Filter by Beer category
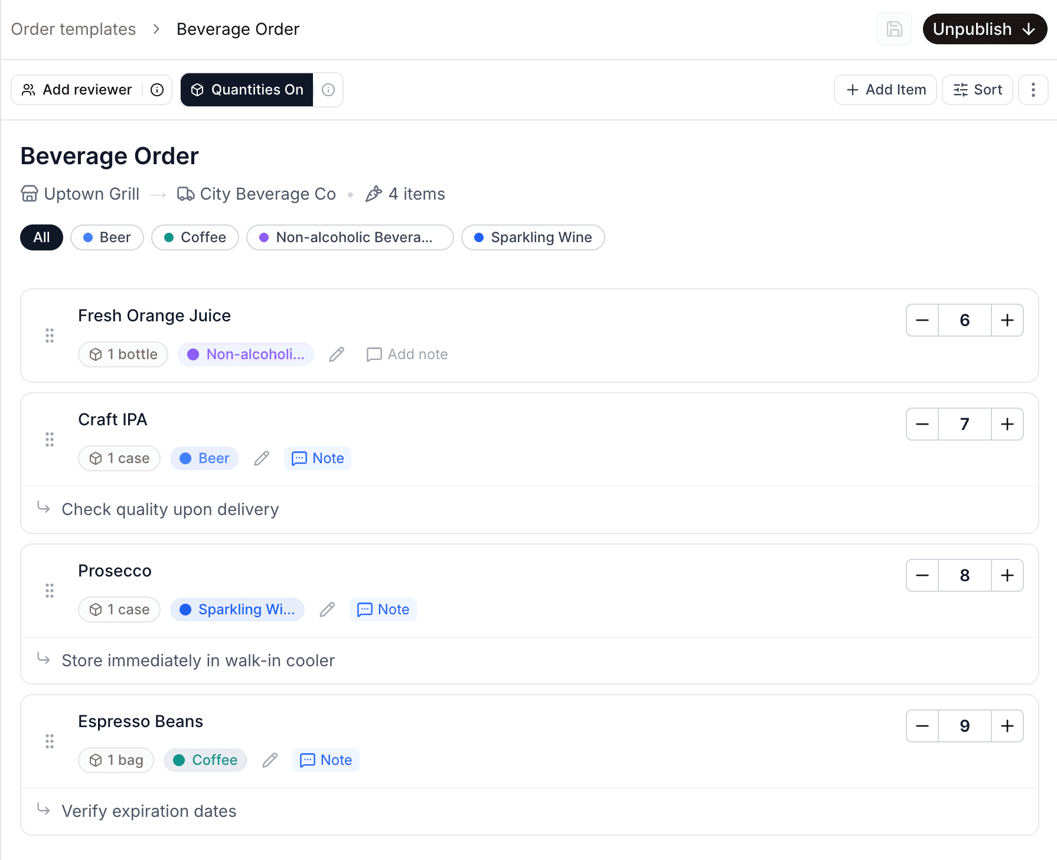1057x860 pixels. (x=107, y=237)
